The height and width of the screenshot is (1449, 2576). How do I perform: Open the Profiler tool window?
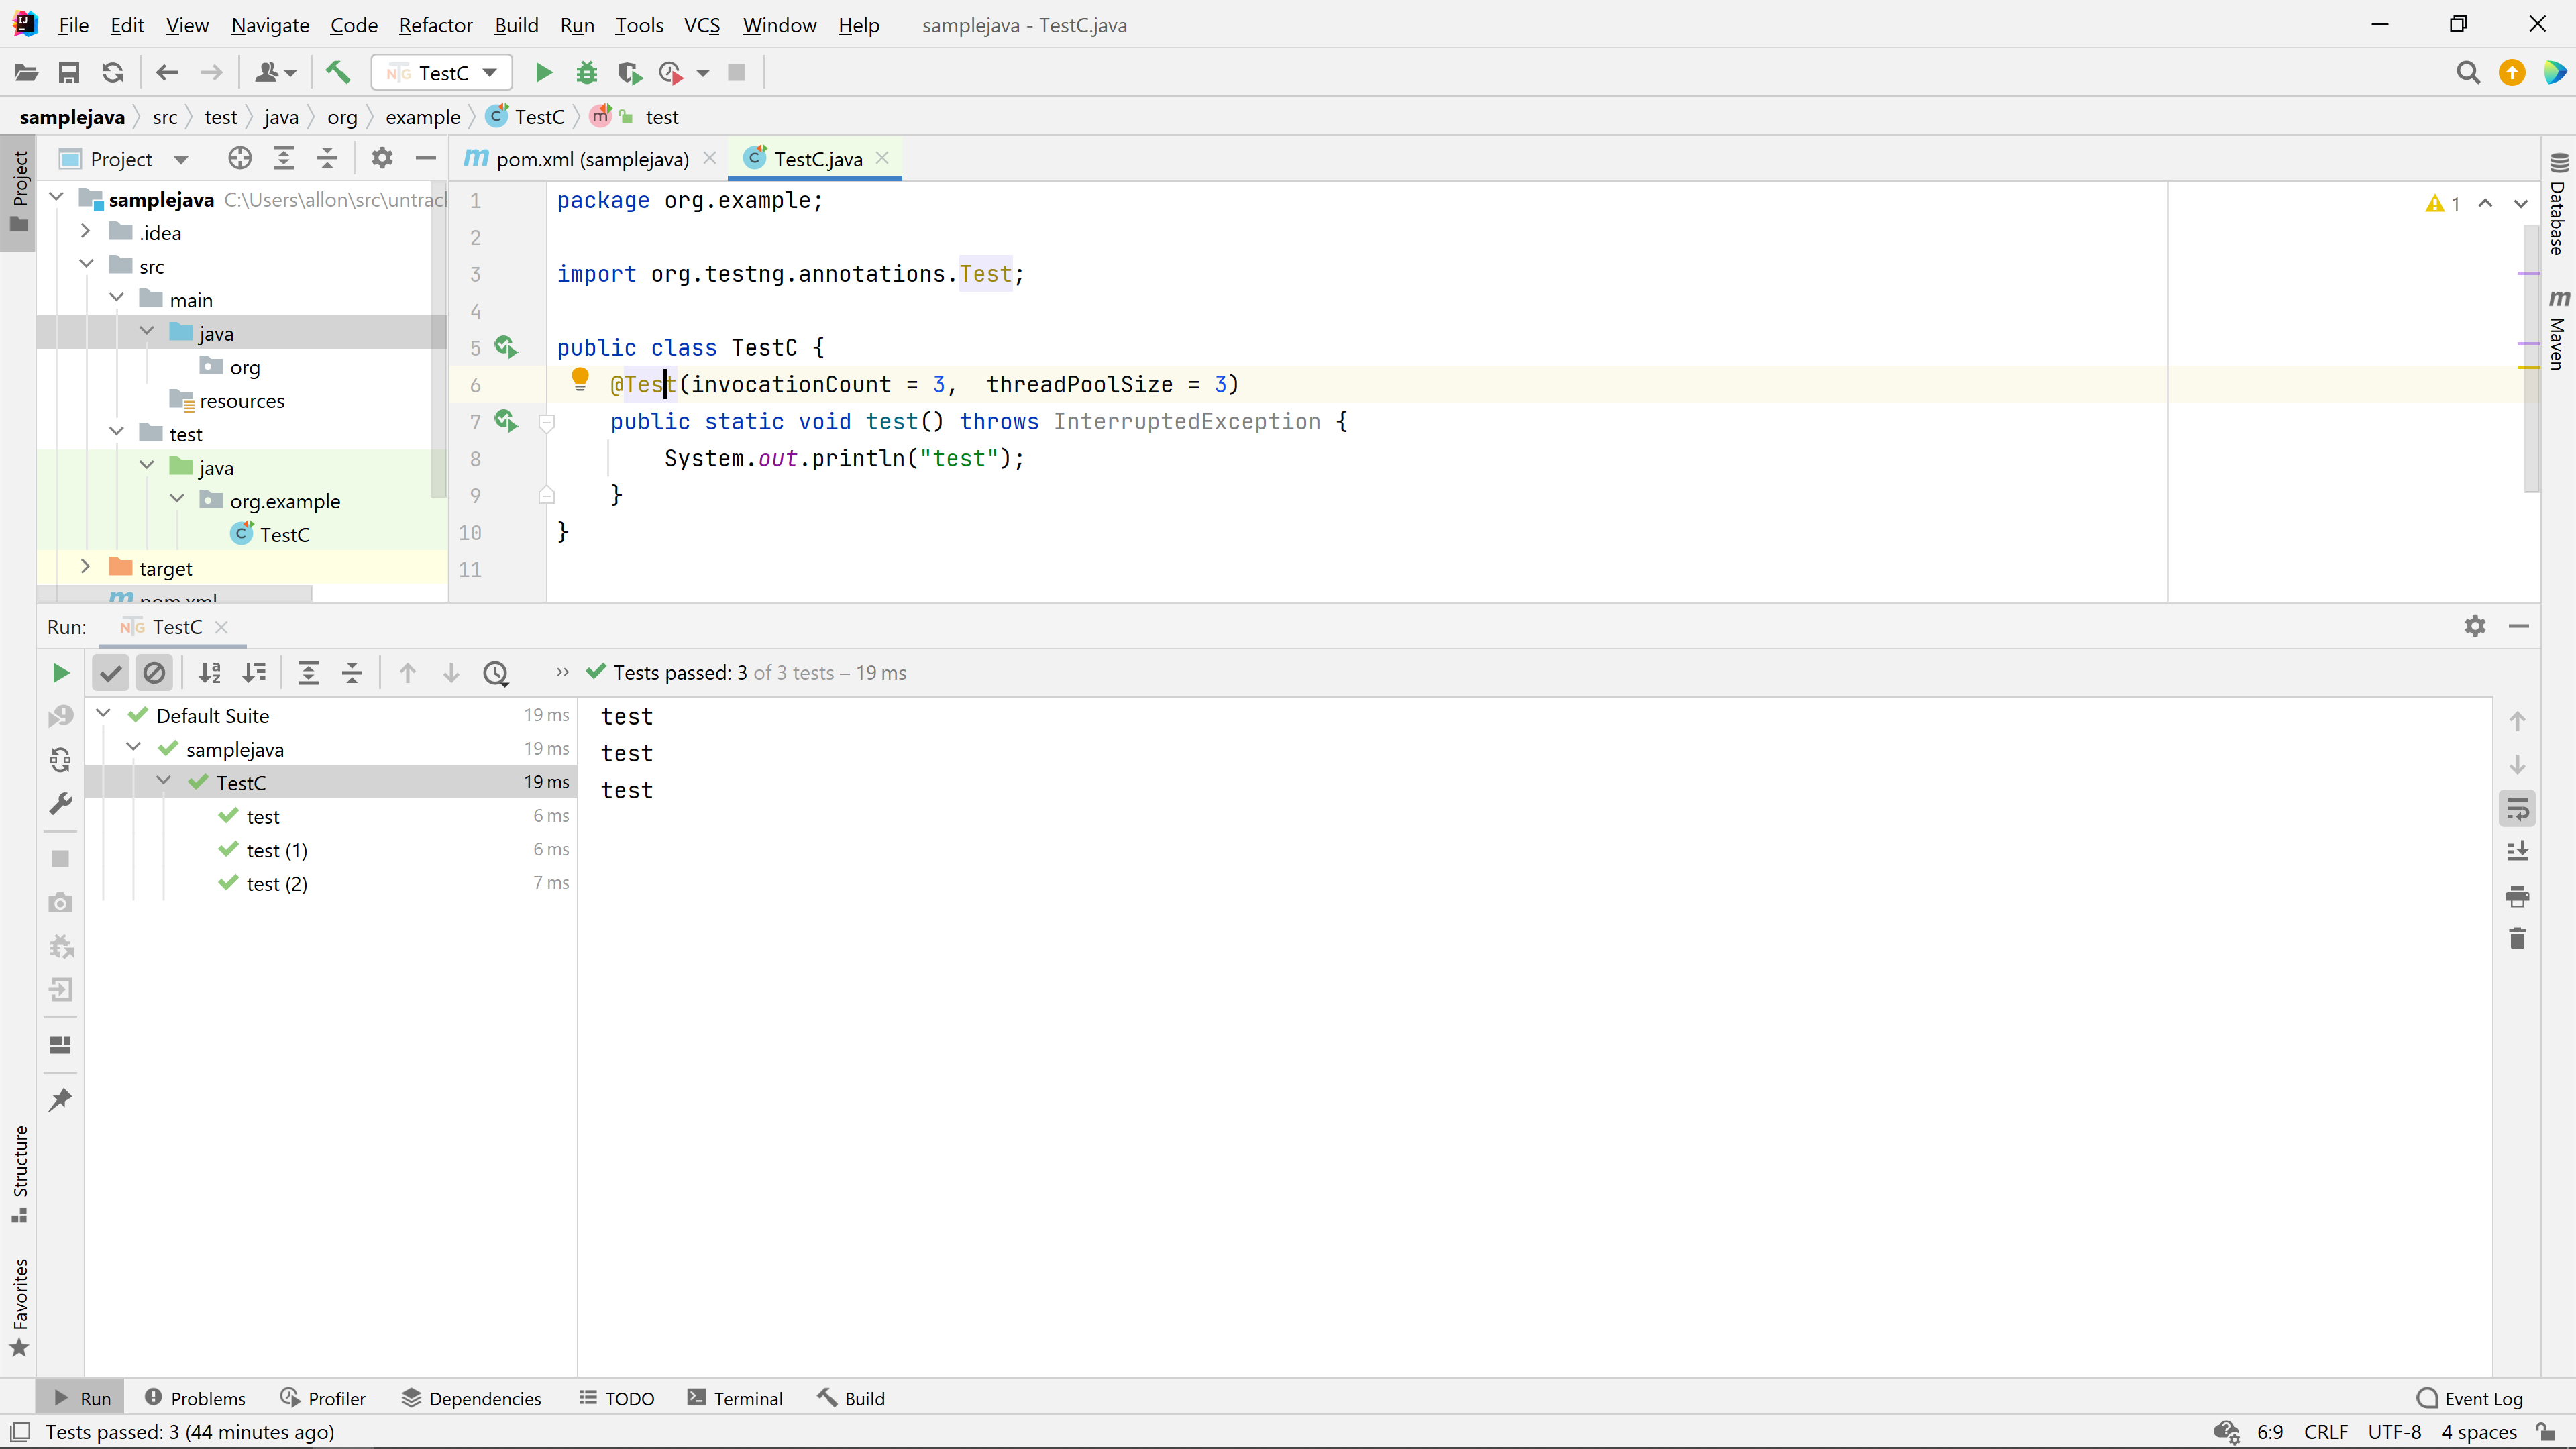[x=322, y=1398]
